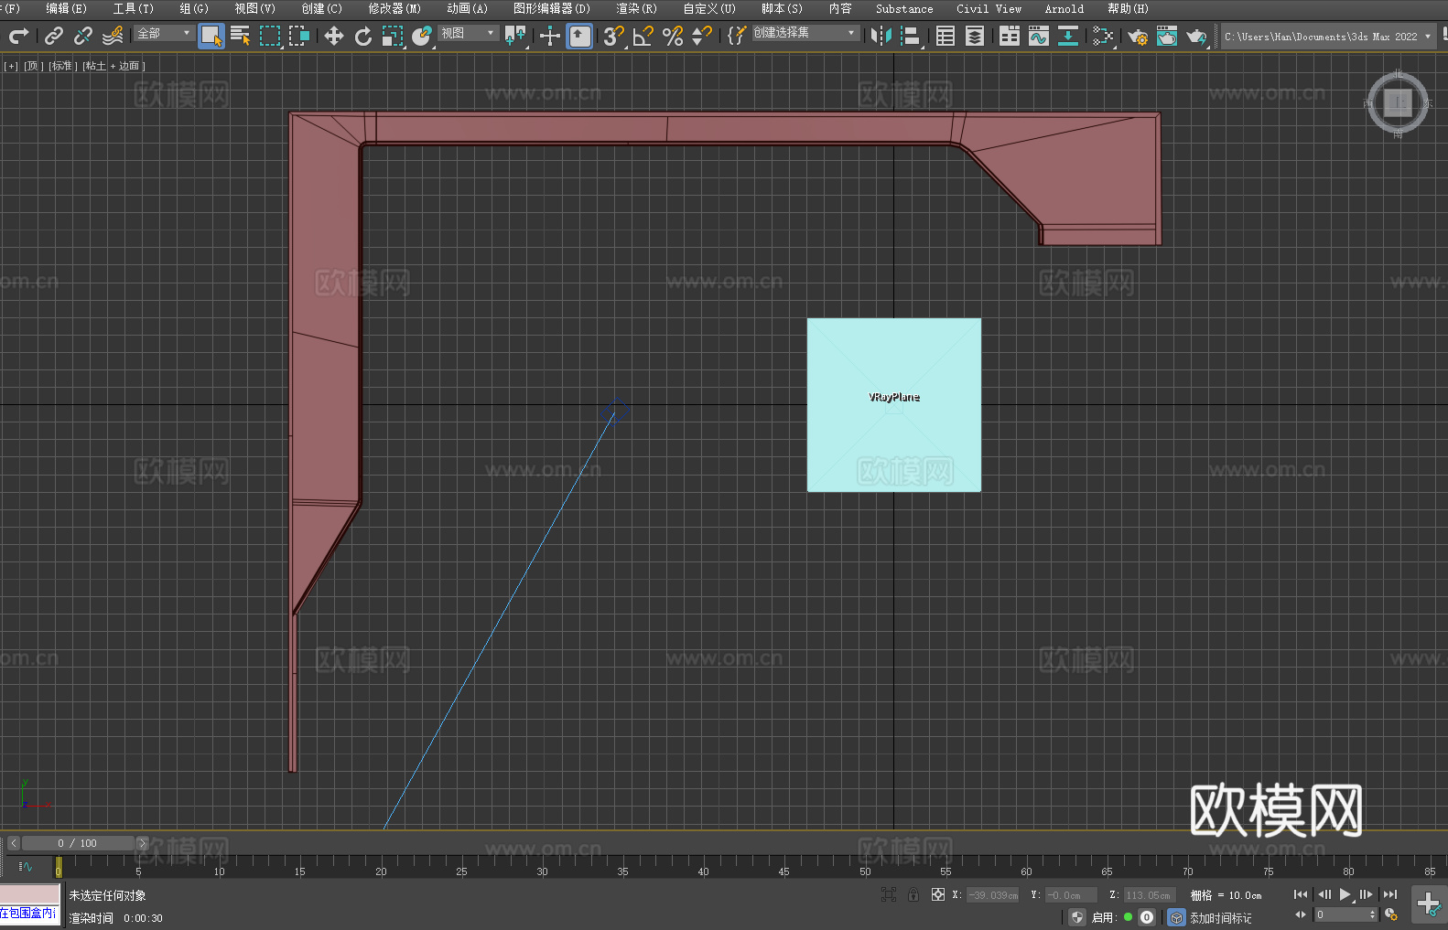Click the Redo arrow icon
1448x930 pixels.
18,36
